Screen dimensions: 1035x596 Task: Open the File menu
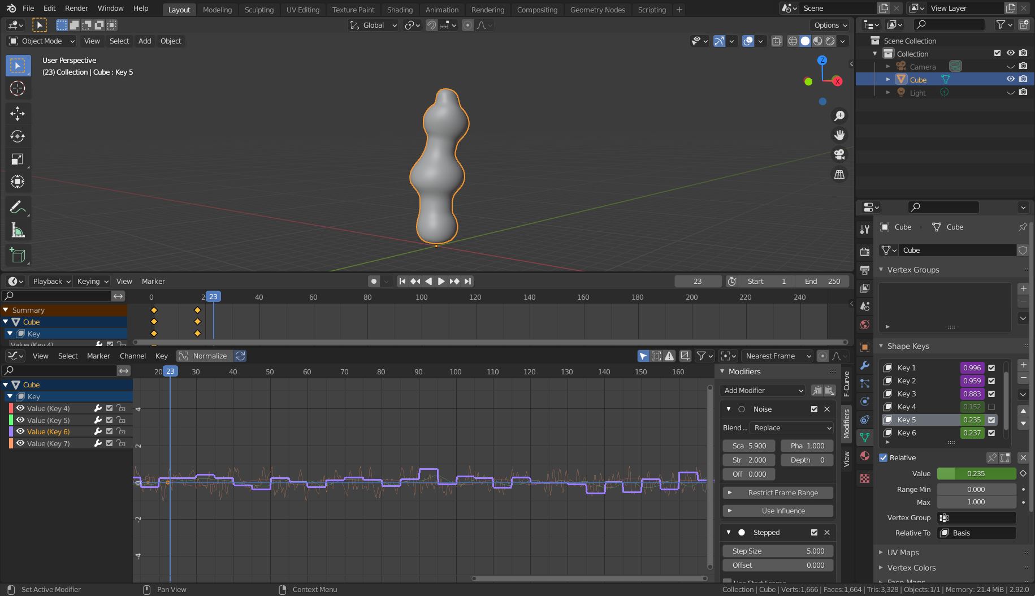28,8
